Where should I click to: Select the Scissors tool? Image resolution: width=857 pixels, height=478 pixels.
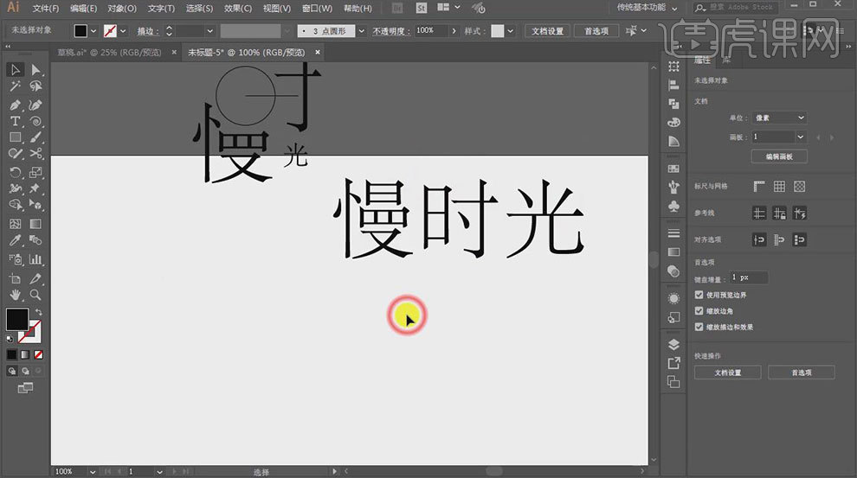[35, 154]
